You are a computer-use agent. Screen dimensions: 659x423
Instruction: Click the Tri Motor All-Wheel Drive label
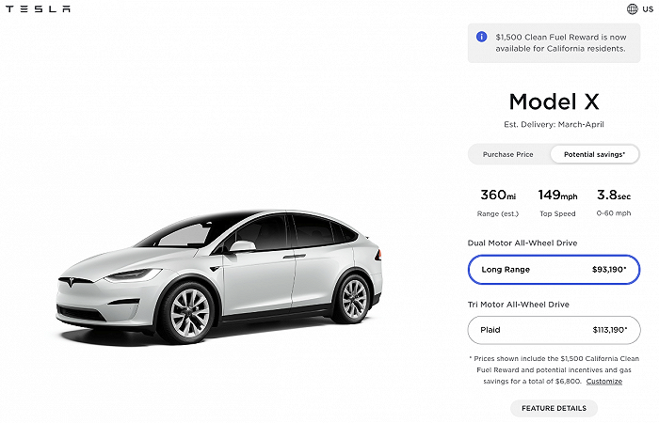point(519,305)
